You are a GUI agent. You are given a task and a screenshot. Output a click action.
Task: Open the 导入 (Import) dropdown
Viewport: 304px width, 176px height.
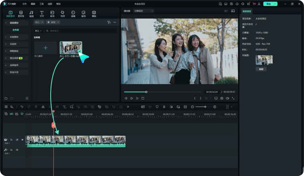point(38,22)
